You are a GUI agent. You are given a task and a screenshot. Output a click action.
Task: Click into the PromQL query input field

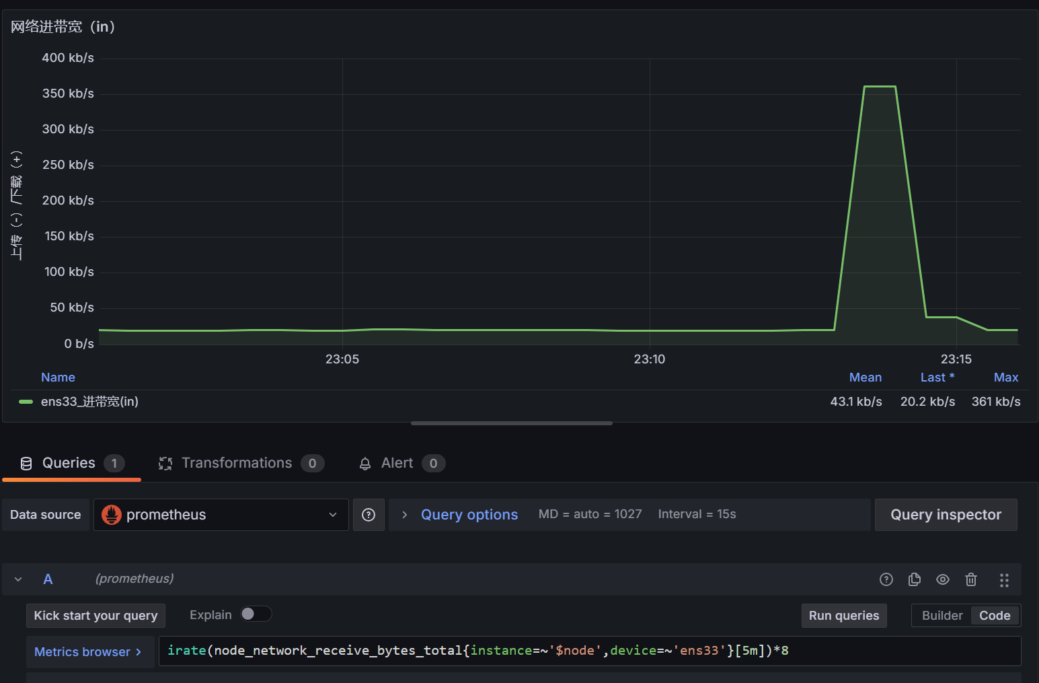[590, 651]
